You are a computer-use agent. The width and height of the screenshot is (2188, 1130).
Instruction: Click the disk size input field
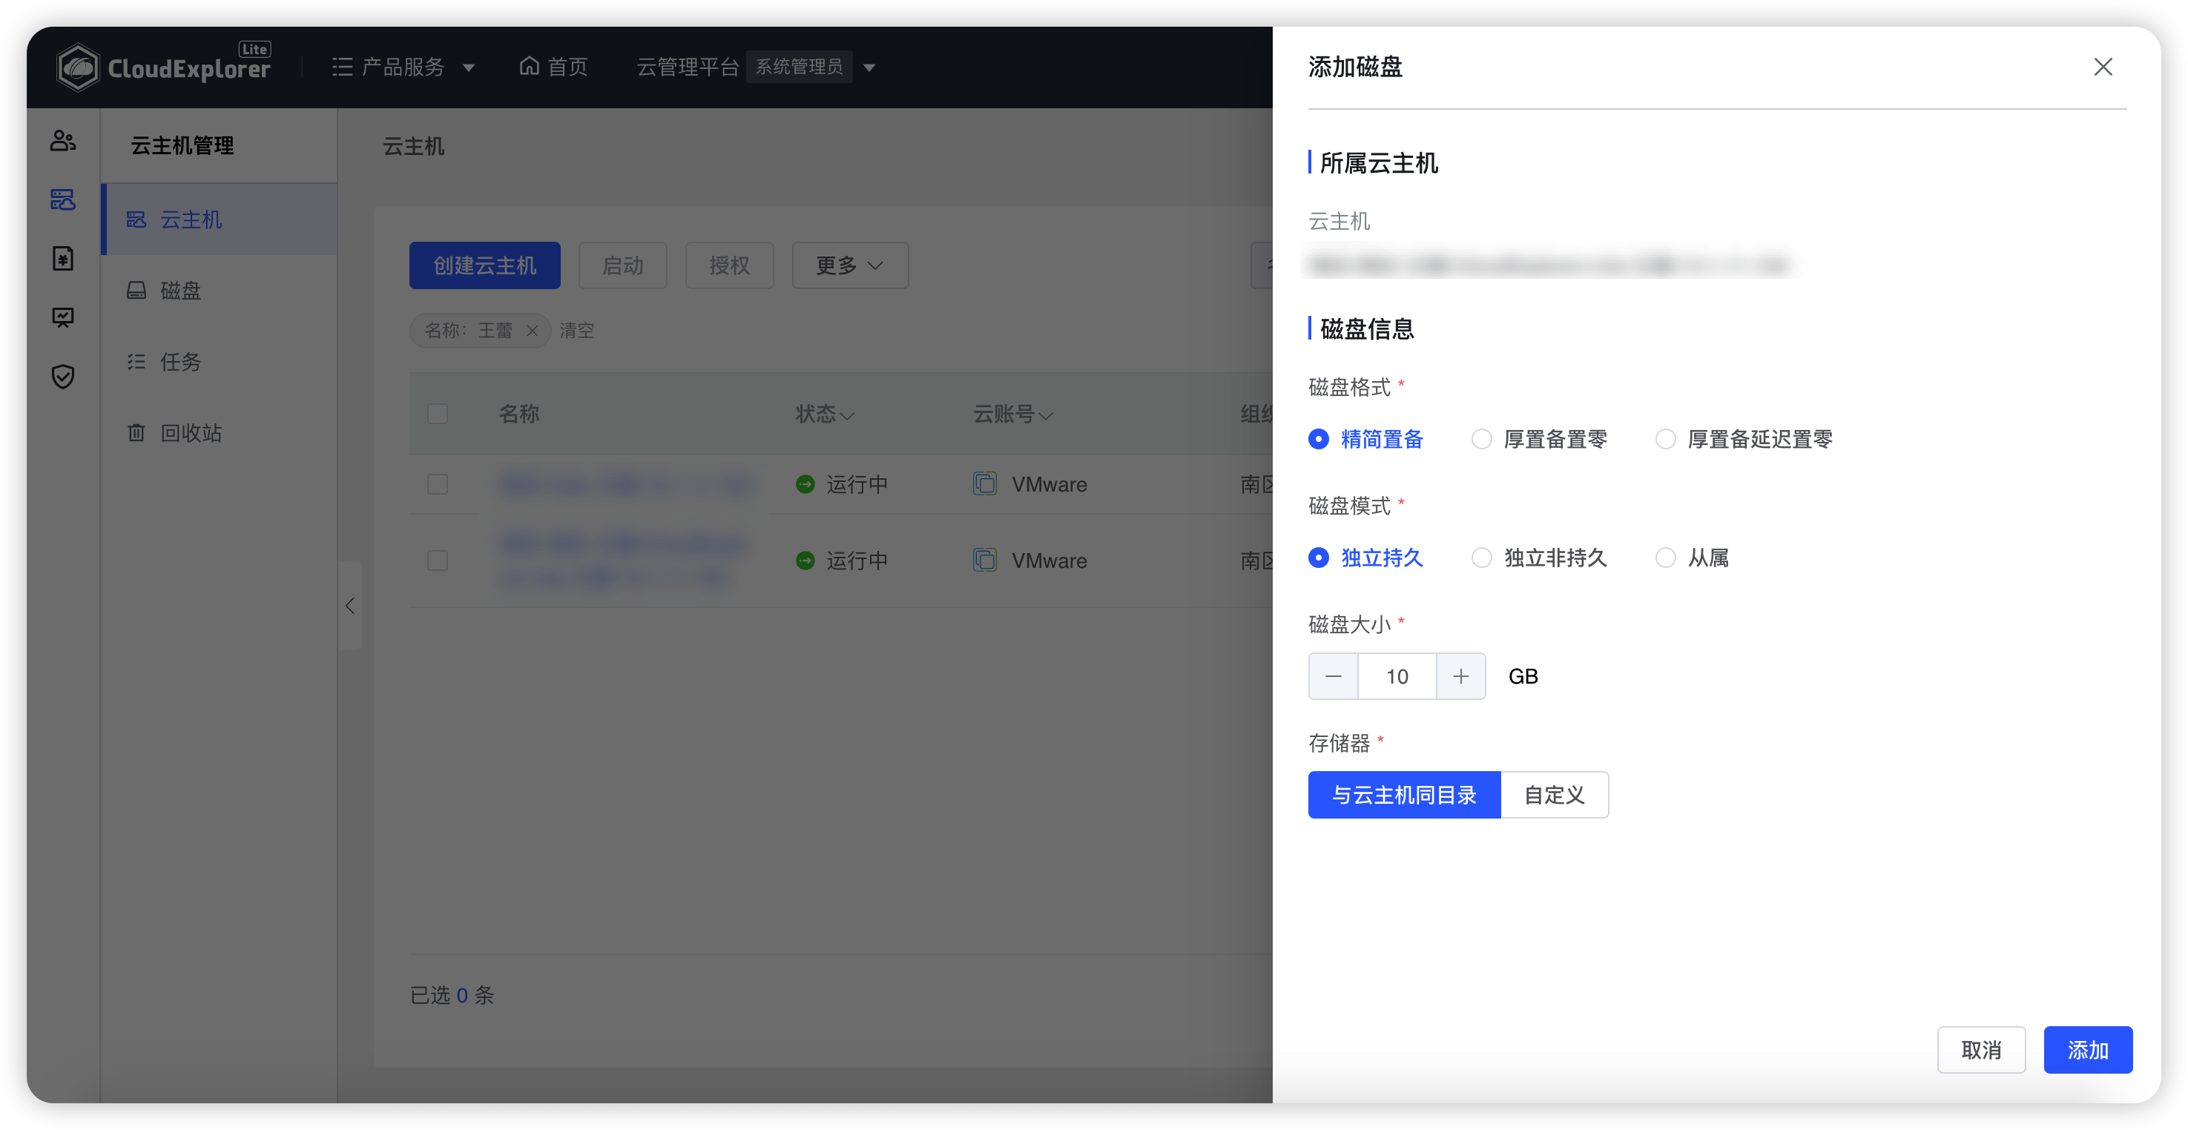pyautogui.click(x=1397, y=675)
